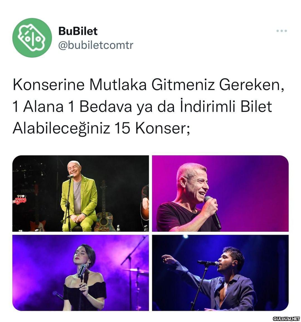This screenshot has width=301, height=322.
Task: Open the three-dot more options menu
Action: point(281,31)
